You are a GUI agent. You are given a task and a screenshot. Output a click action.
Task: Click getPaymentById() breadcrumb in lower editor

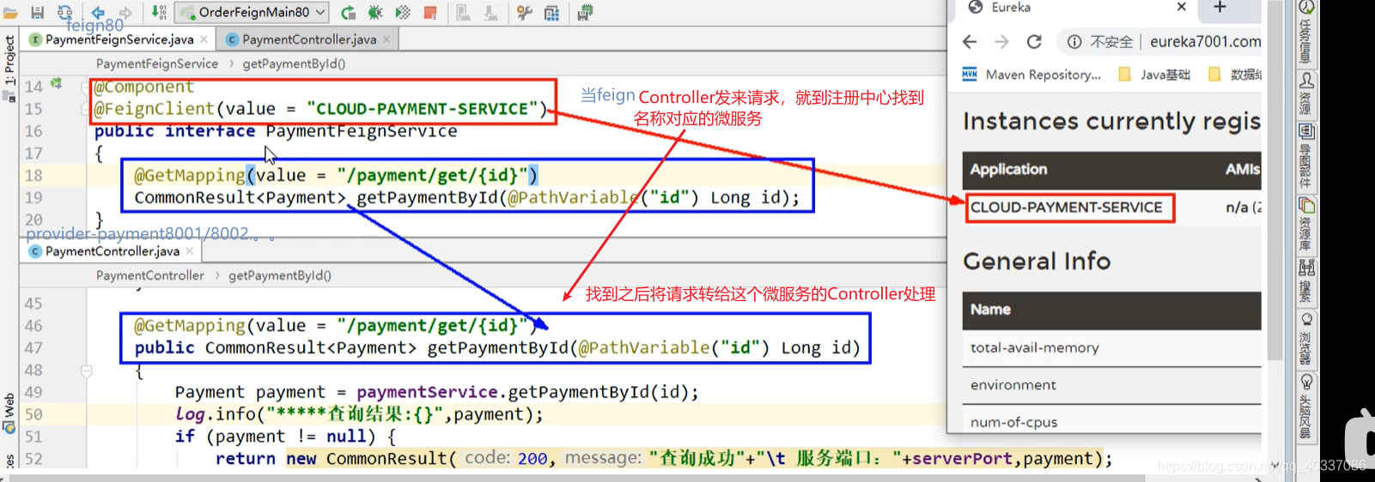[x=280, y=275]
